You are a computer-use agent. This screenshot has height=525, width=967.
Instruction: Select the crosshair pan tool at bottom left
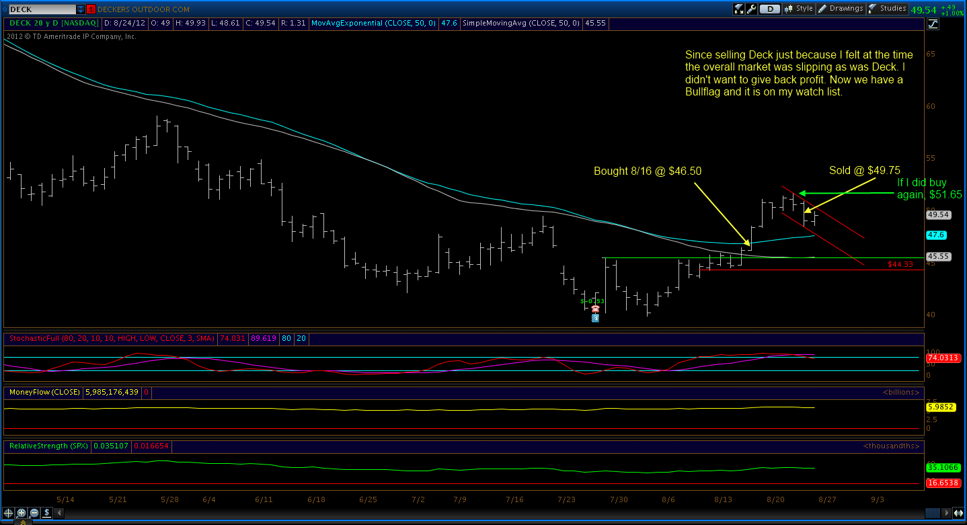click(9, 512)
